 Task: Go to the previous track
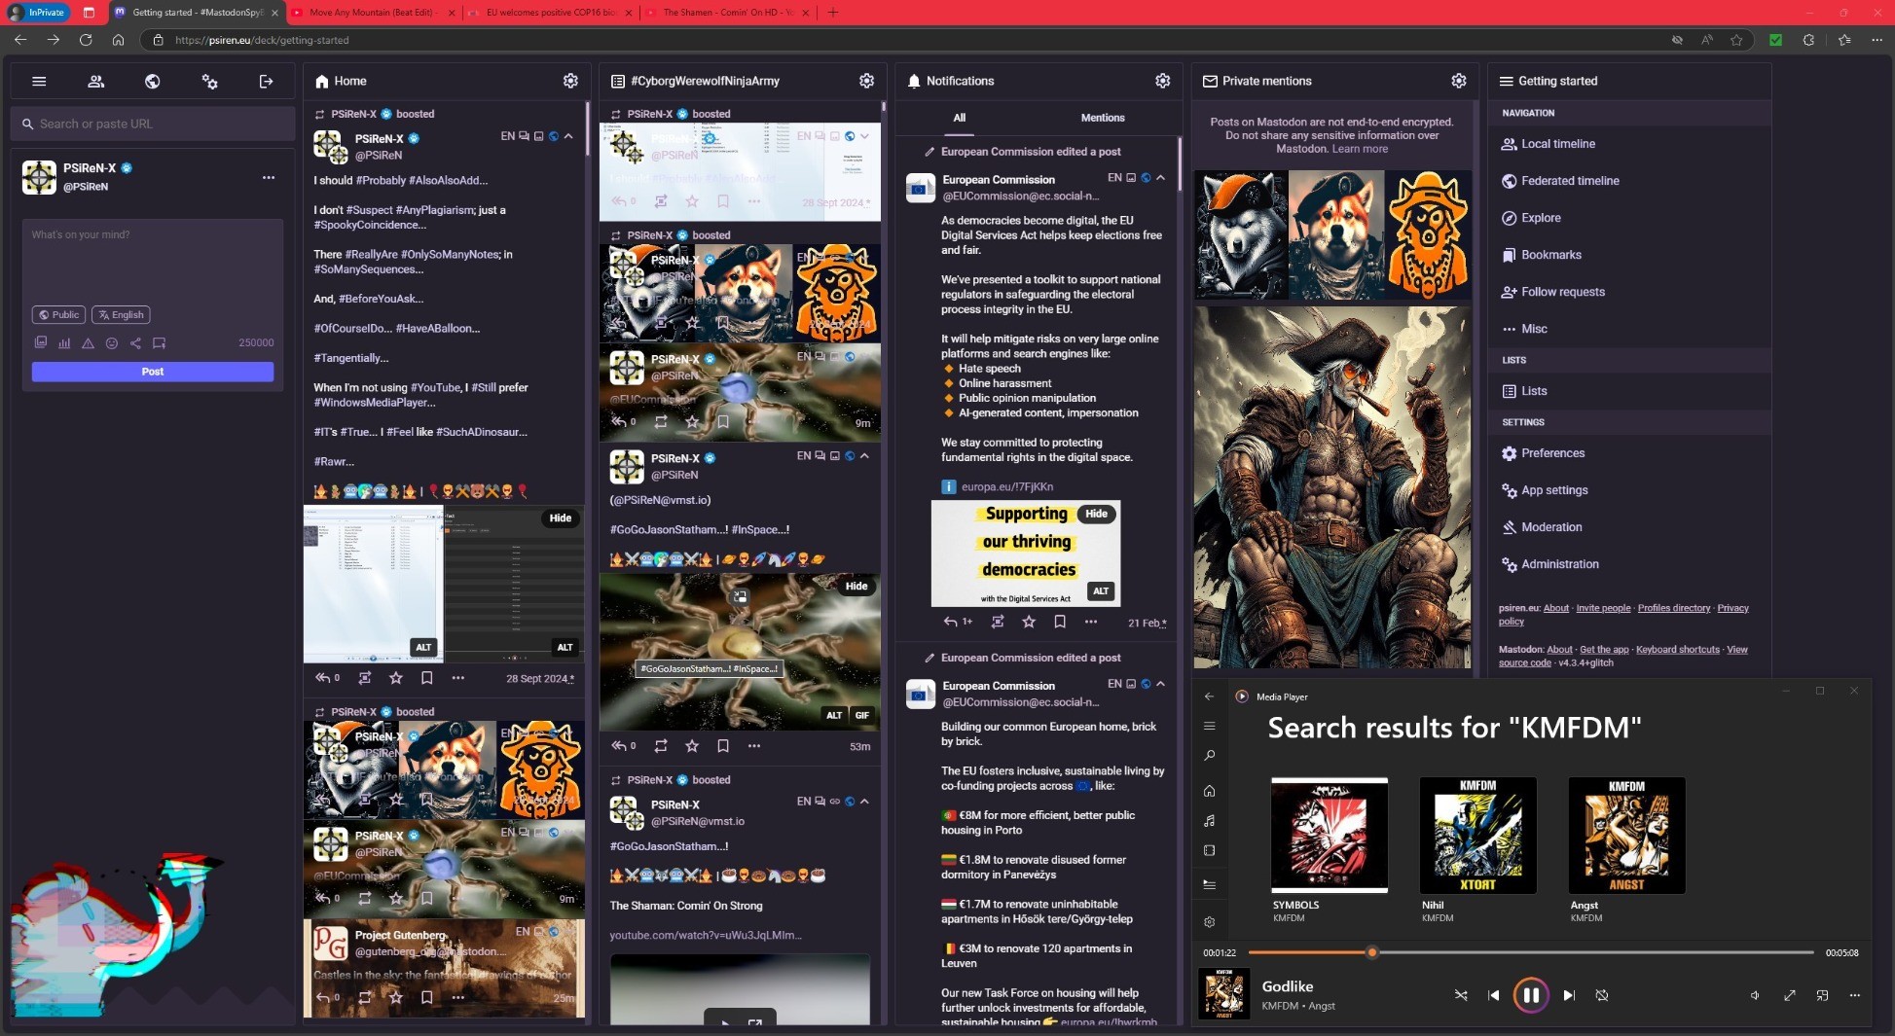tap(1494, 995)
